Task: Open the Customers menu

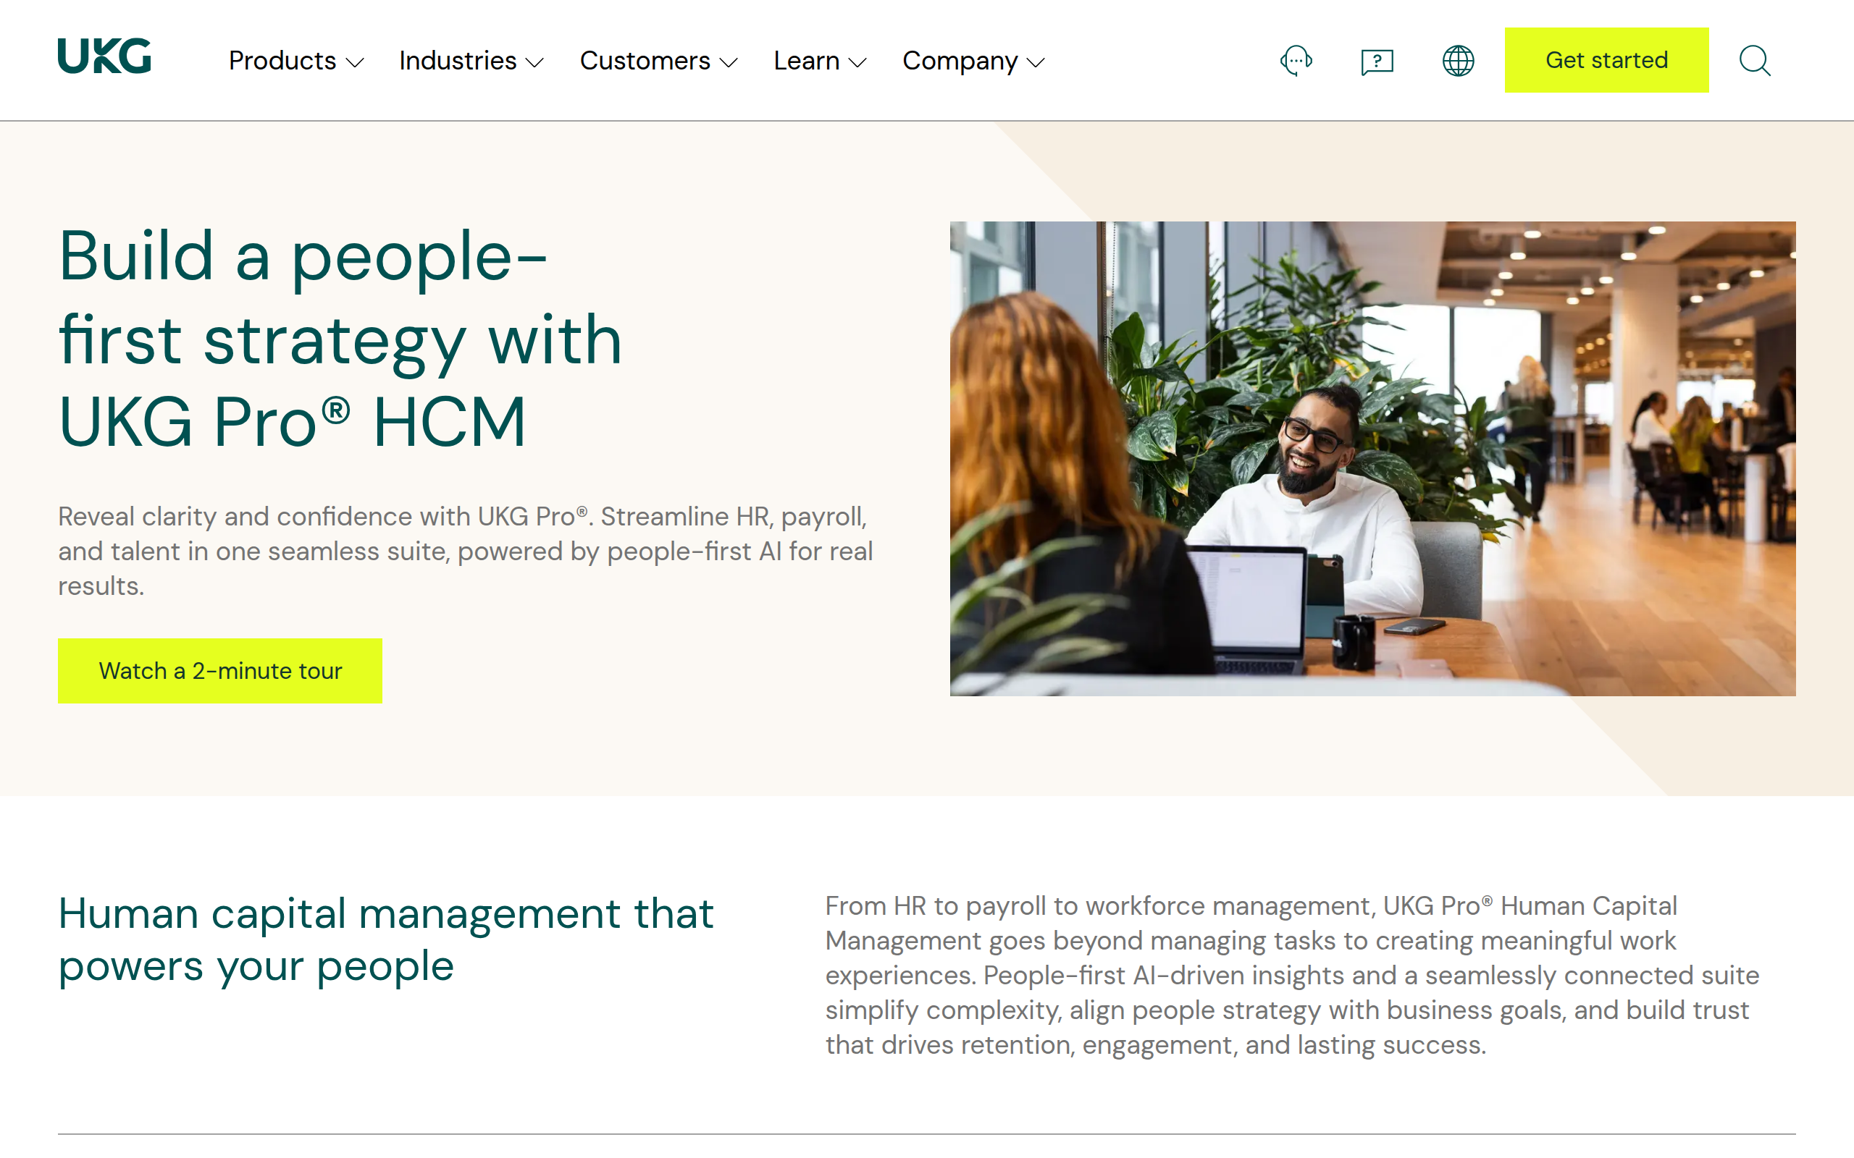Action: click(x=659, y=61)
